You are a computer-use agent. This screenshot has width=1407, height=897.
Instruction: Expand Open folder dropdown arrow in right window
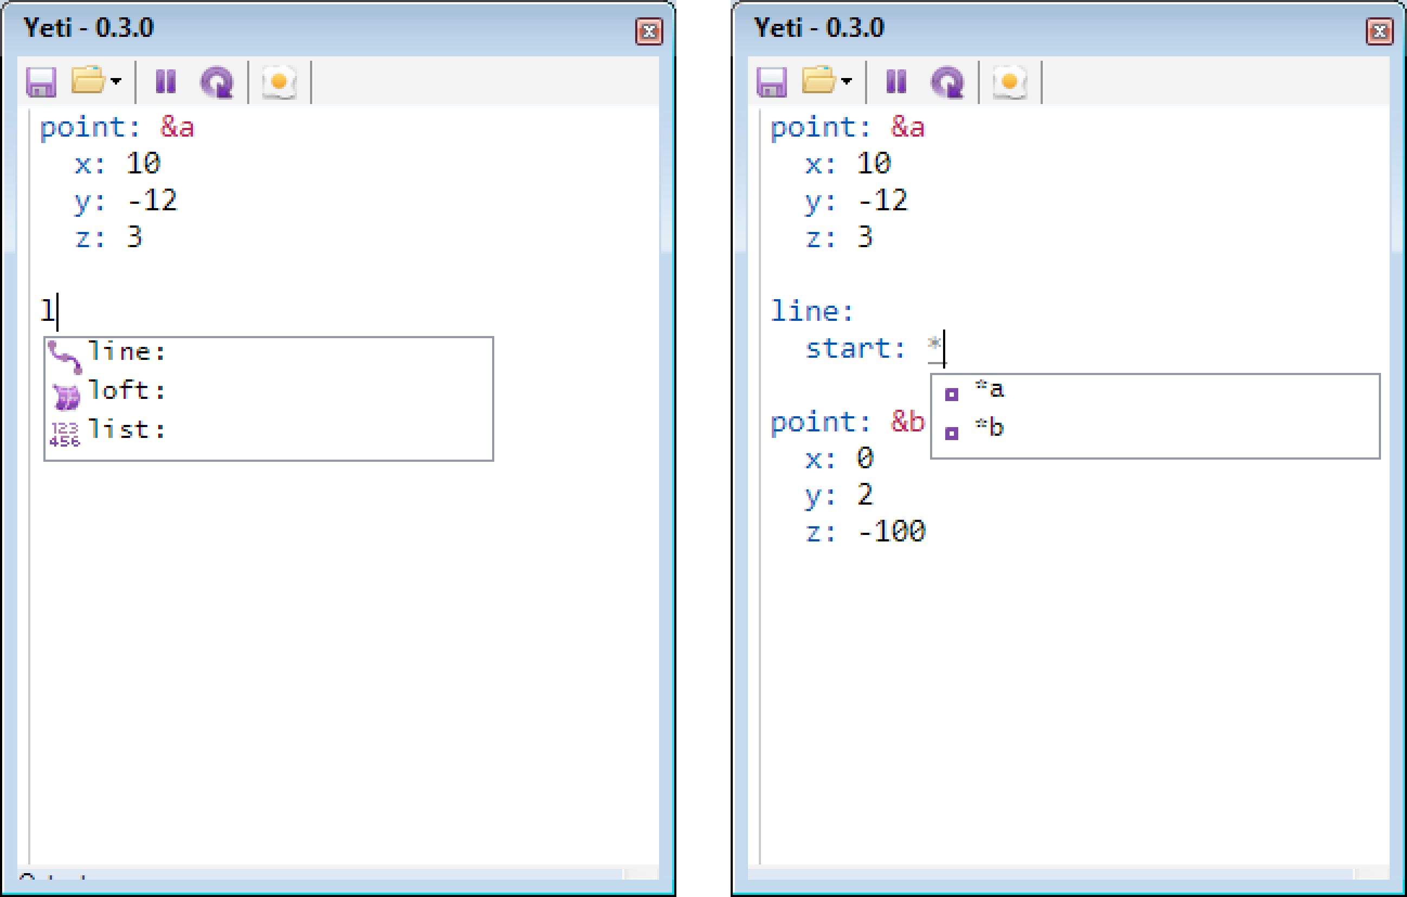point(846,81)
